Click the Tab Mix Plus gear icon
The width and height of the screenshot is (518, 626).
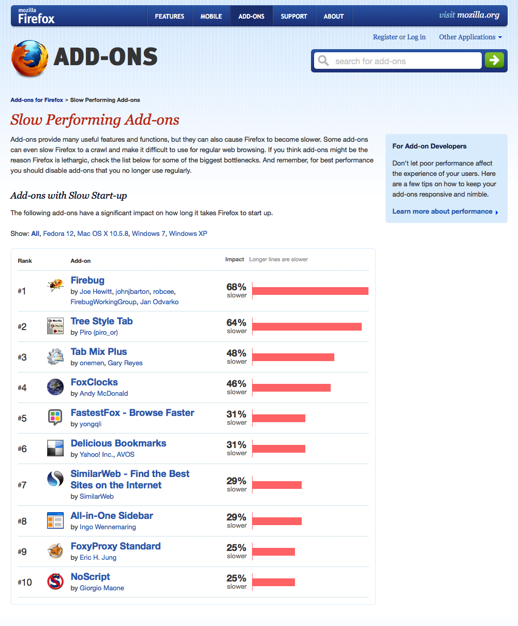(55, 357)
